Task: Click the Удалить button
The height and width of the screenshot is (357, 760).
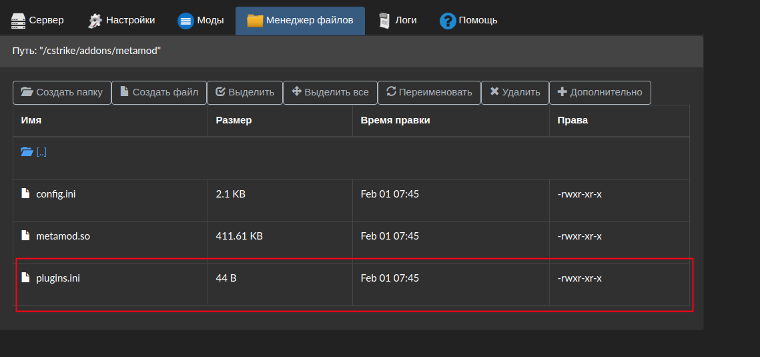Action: tap(515, 93)
